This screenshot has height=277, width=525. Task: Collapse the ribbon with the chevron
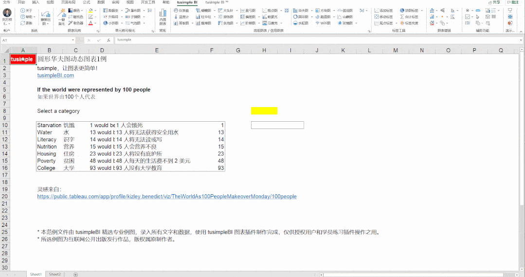tap(521, 31)
